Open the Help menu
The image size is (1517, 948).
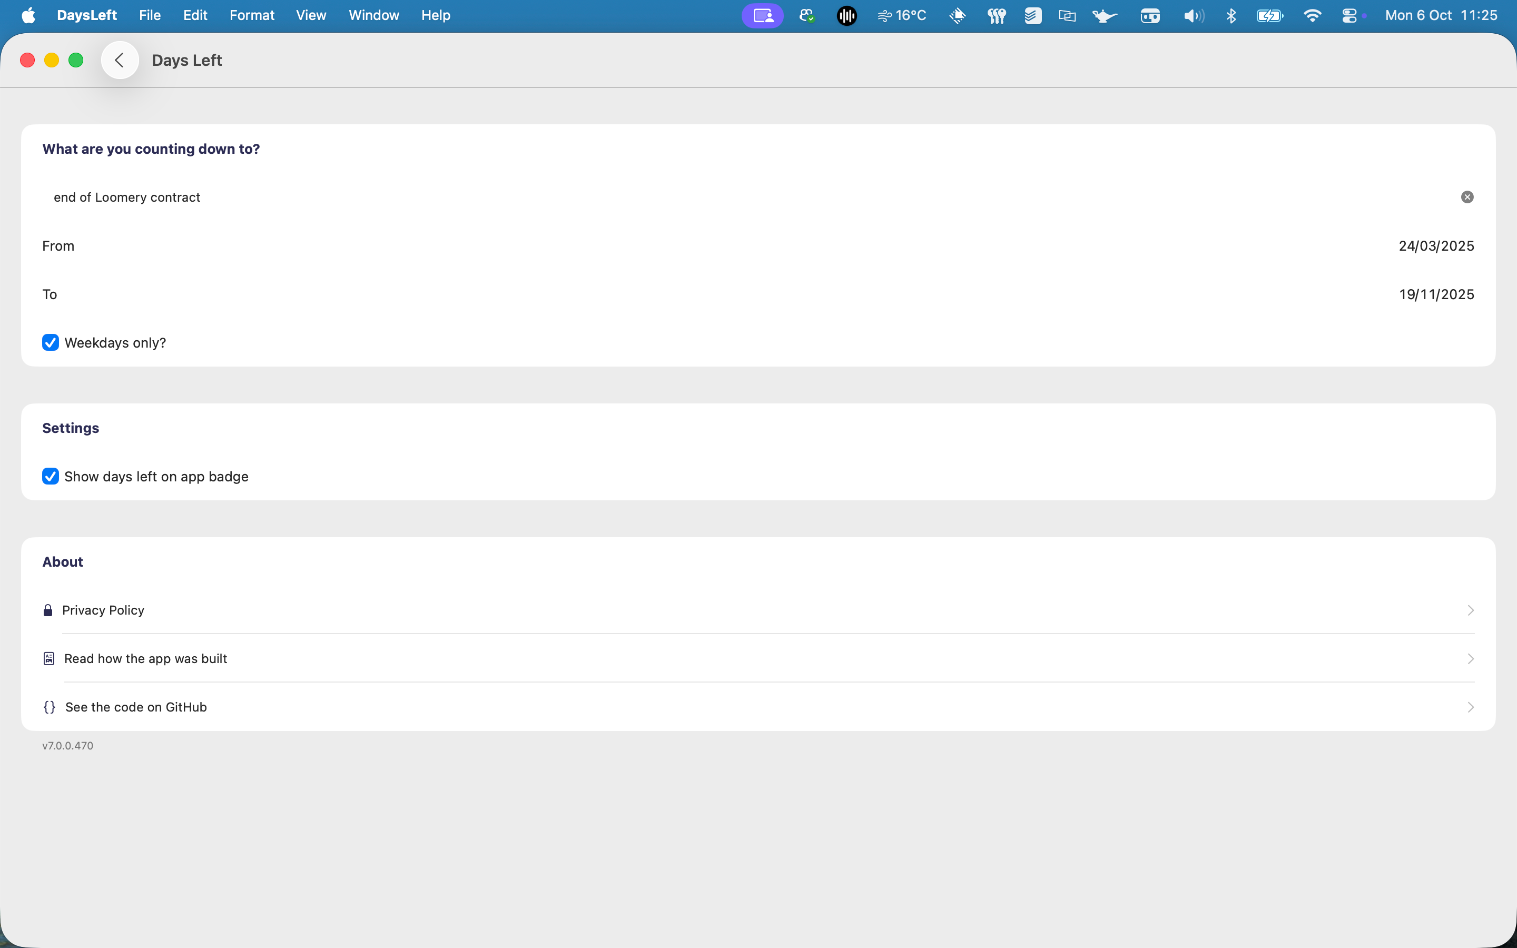[436, 16]
